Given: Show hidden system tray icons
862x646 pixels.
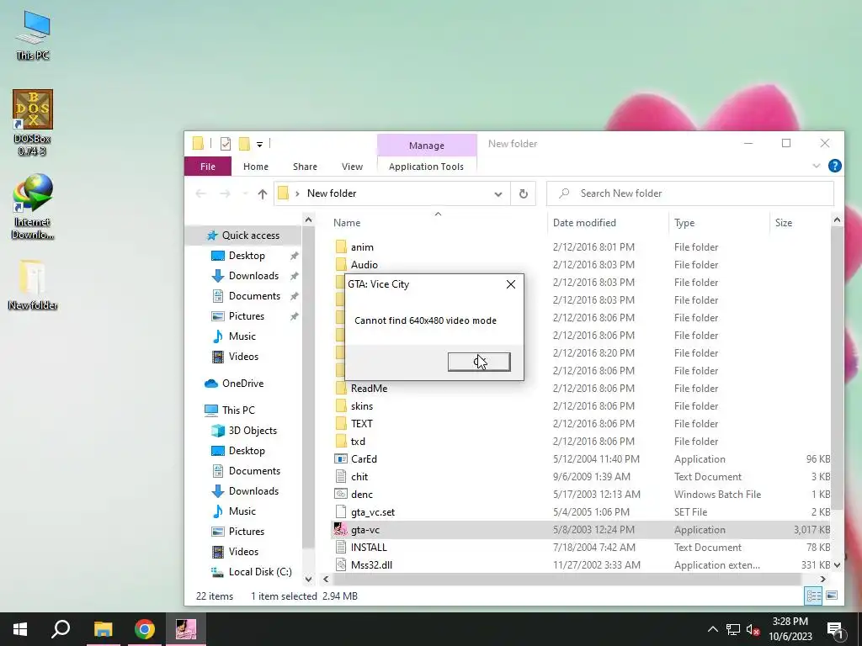Looking at the screenshot, I should tap(712, 629).
